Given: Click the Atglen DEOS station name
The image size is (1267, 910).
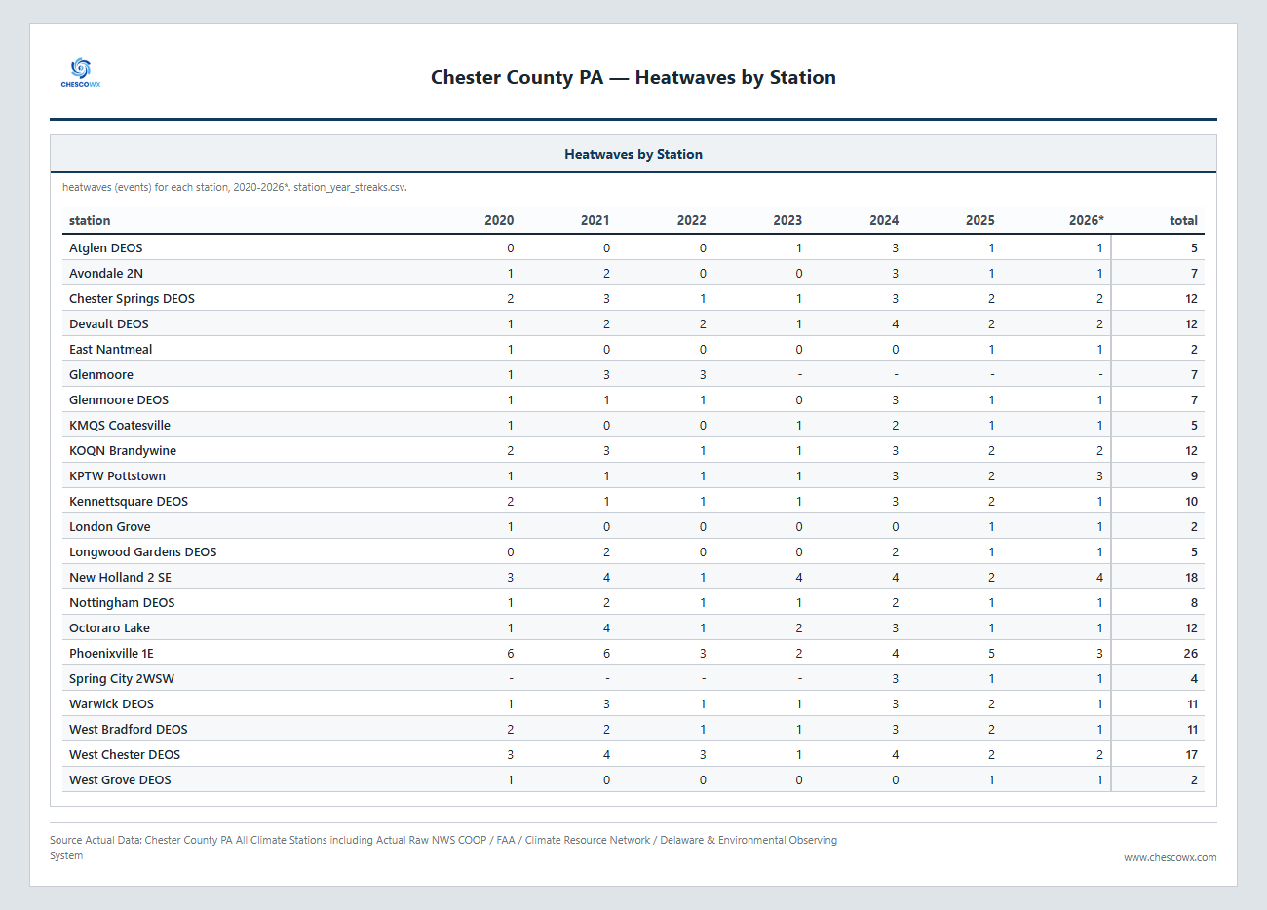Looking at the screenshot, I should [106, 247].
